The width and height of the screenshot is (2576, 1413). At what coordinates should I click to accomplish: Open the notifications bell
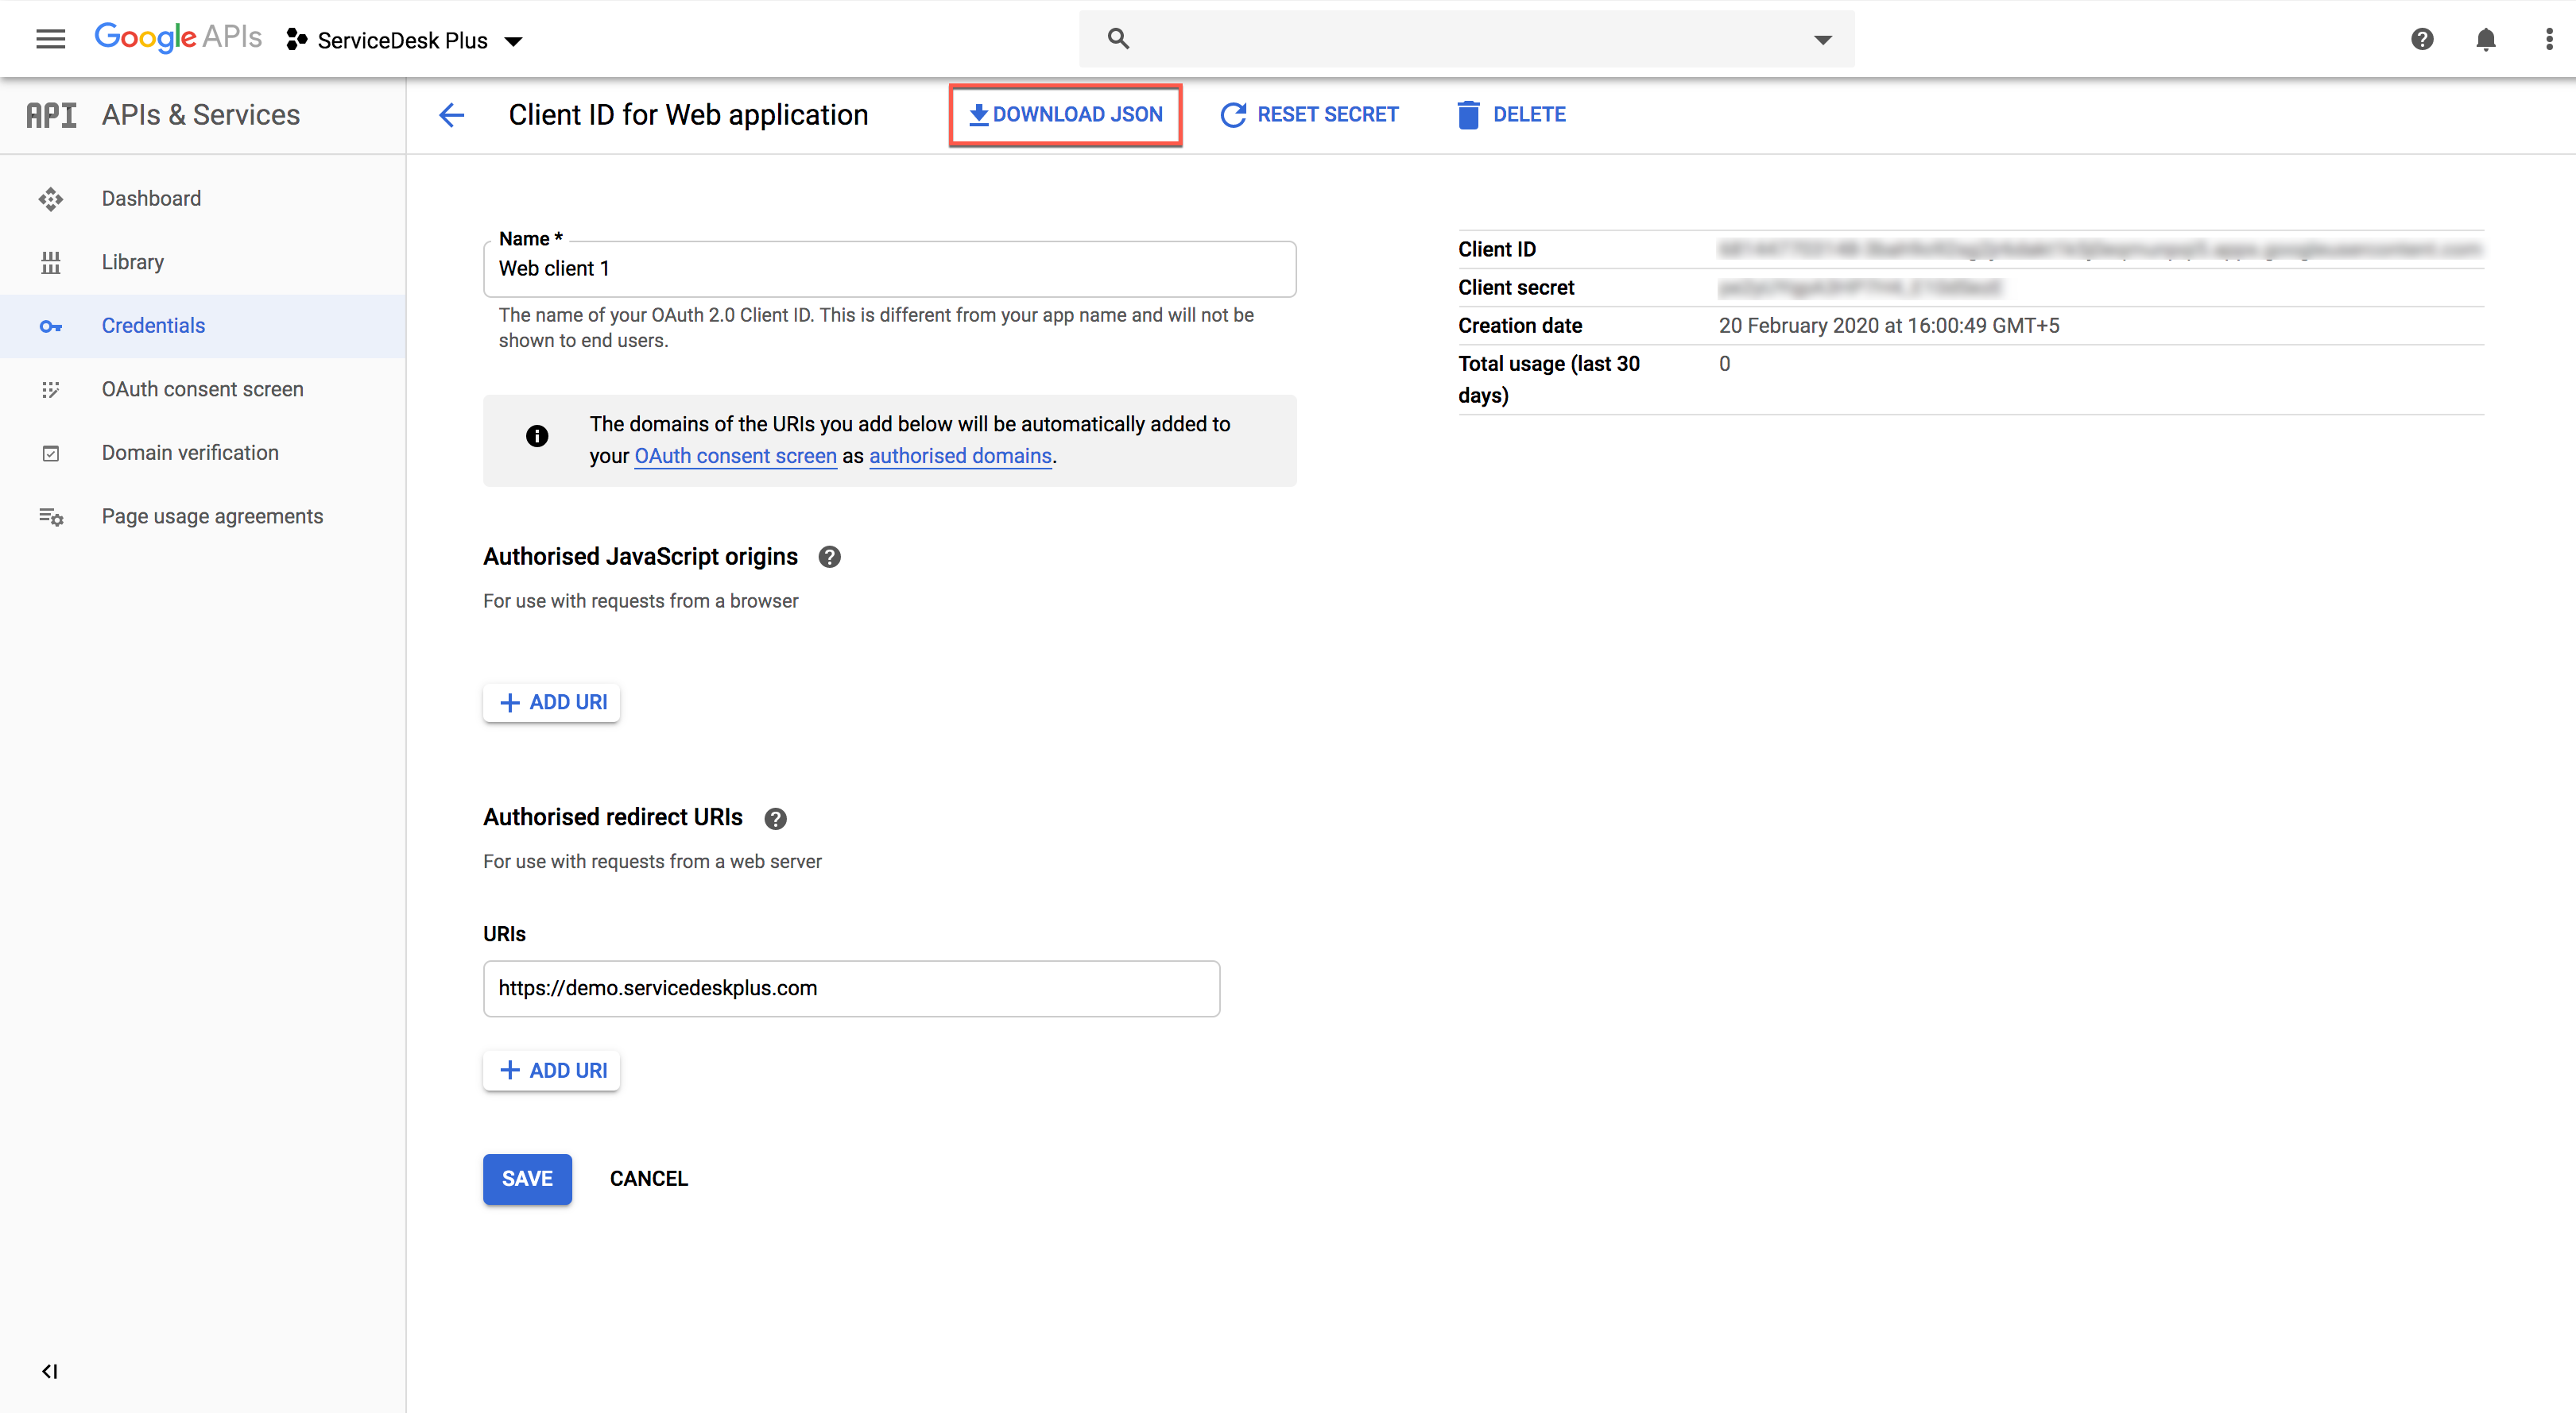pos(2486,39)
